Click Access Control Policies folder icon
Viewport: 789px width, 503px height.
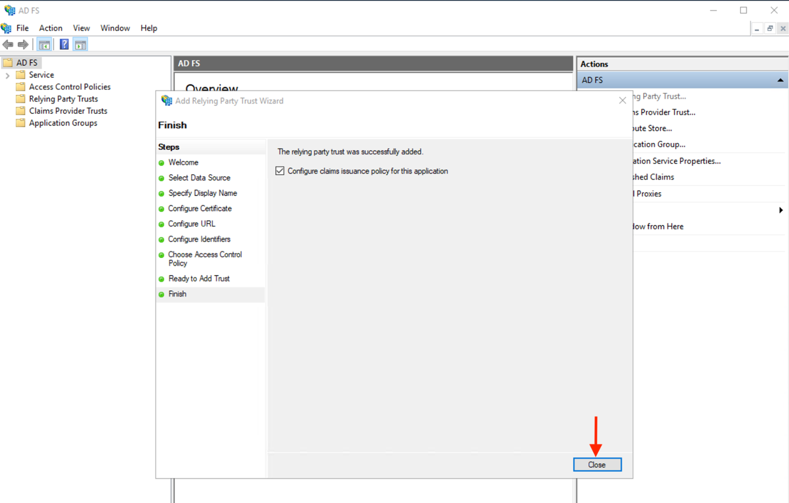pyautogui.click(x=21, y=87)
